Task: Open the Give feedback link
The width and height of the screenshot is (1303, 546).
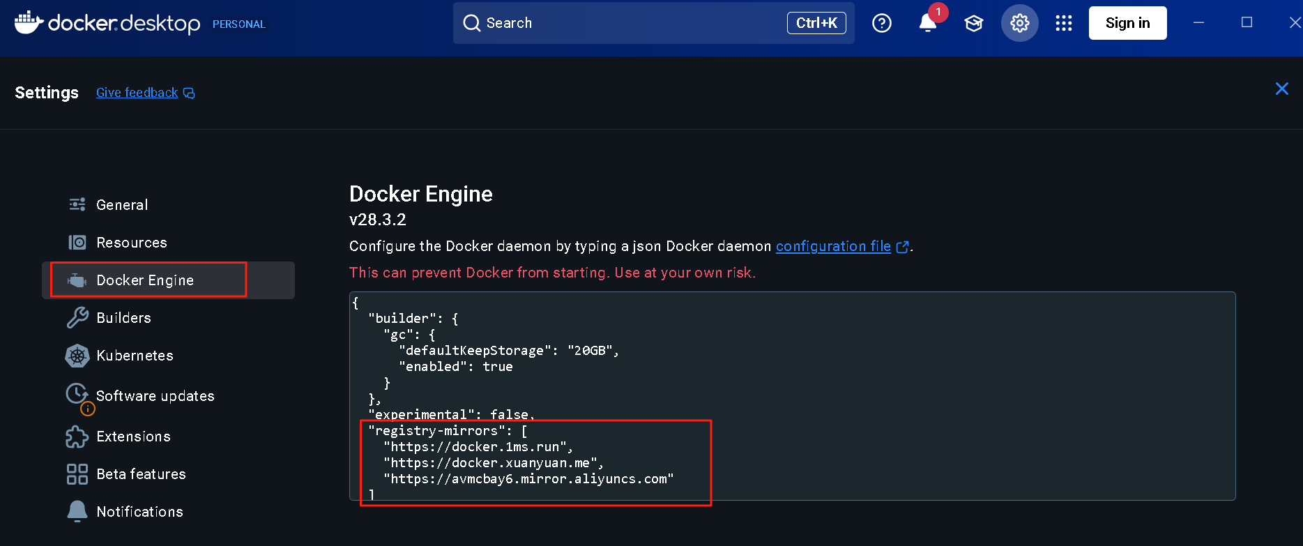Action: [x=137, y=93]
